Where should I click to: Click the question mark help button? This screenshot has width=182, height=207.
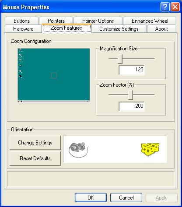pos(165,7)
